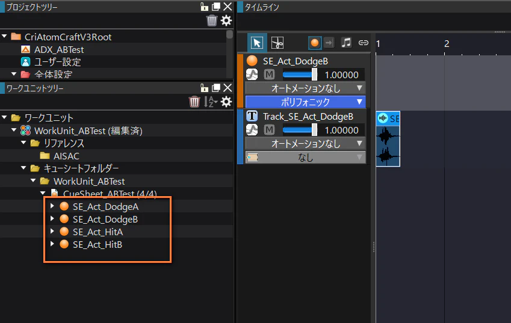Close the work unit tree panel
The width and height of the screenshot is (511, 323).
228,88
